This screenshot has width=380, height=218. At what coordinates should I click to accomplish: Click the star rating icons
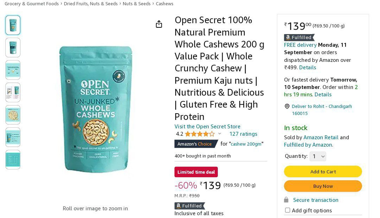pyautogui.click(x=200, y=134)
